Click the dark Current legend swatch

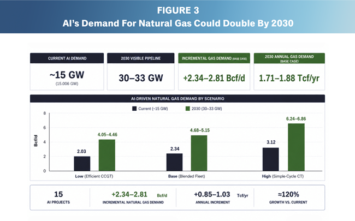click(134, 109)
